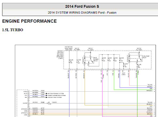Click "HOT AT ALL TIMES" above the PCM power relay
158x117 pixels.
click(x=90, y=49)
